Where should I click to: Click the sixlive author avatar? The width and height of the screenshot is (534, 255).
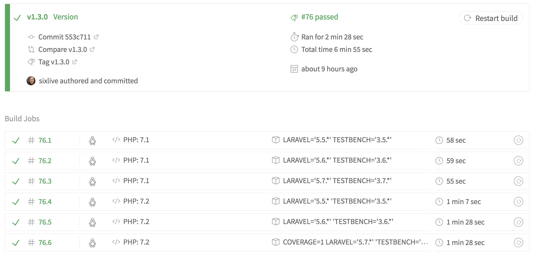pos(31,81)
